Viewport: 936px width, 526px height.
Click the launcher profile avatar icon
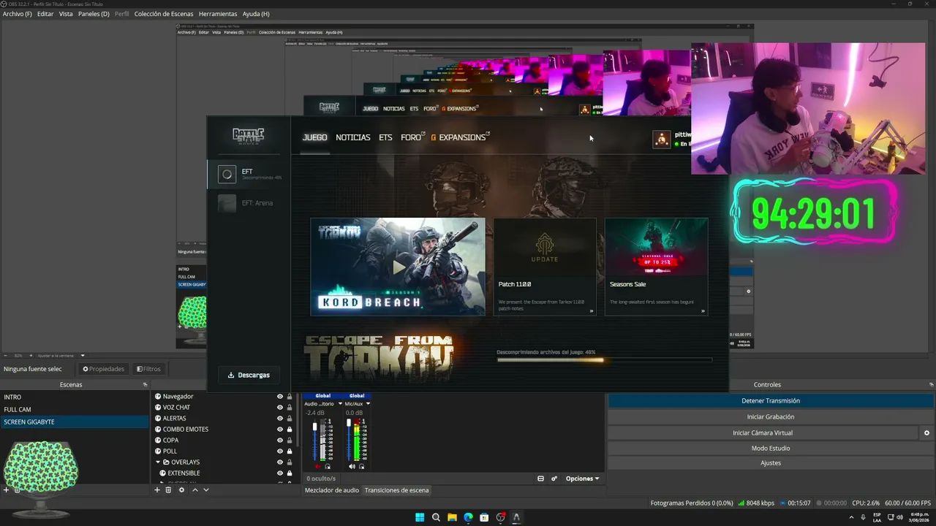661,140
